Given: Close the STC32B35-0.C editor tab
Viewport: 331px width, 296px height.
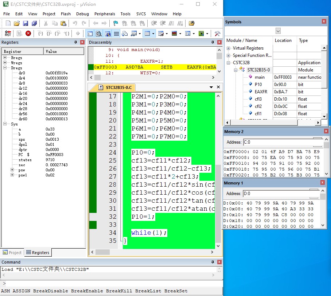Looking at the screenshot, I should click(x=218, y=87).
